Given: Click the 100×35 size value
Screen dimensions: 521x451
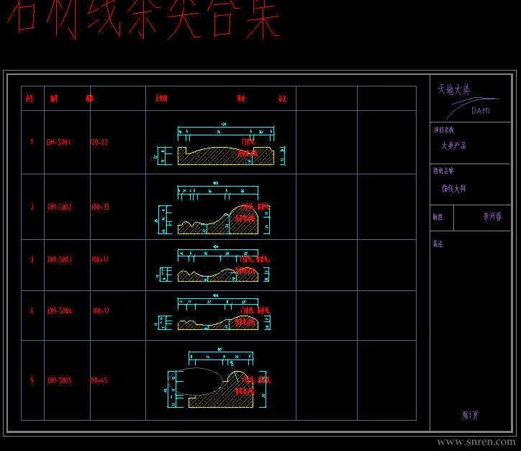Looking at the screenshot, I should pos(100,207).
